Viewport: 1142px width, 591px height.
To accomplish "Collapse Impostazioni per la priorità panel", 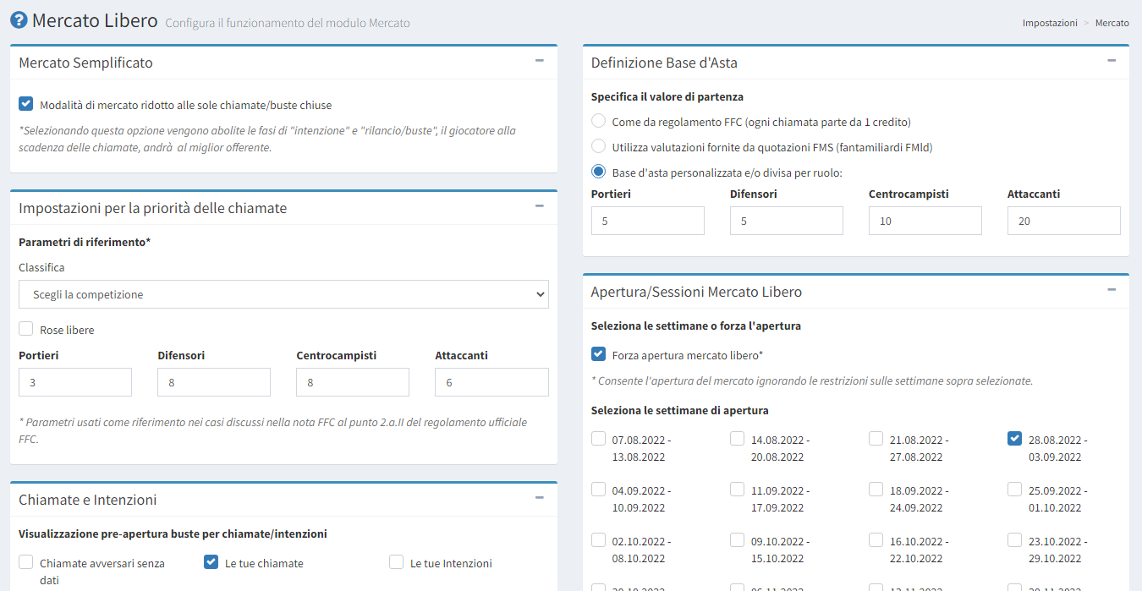I will coord(539,206).
